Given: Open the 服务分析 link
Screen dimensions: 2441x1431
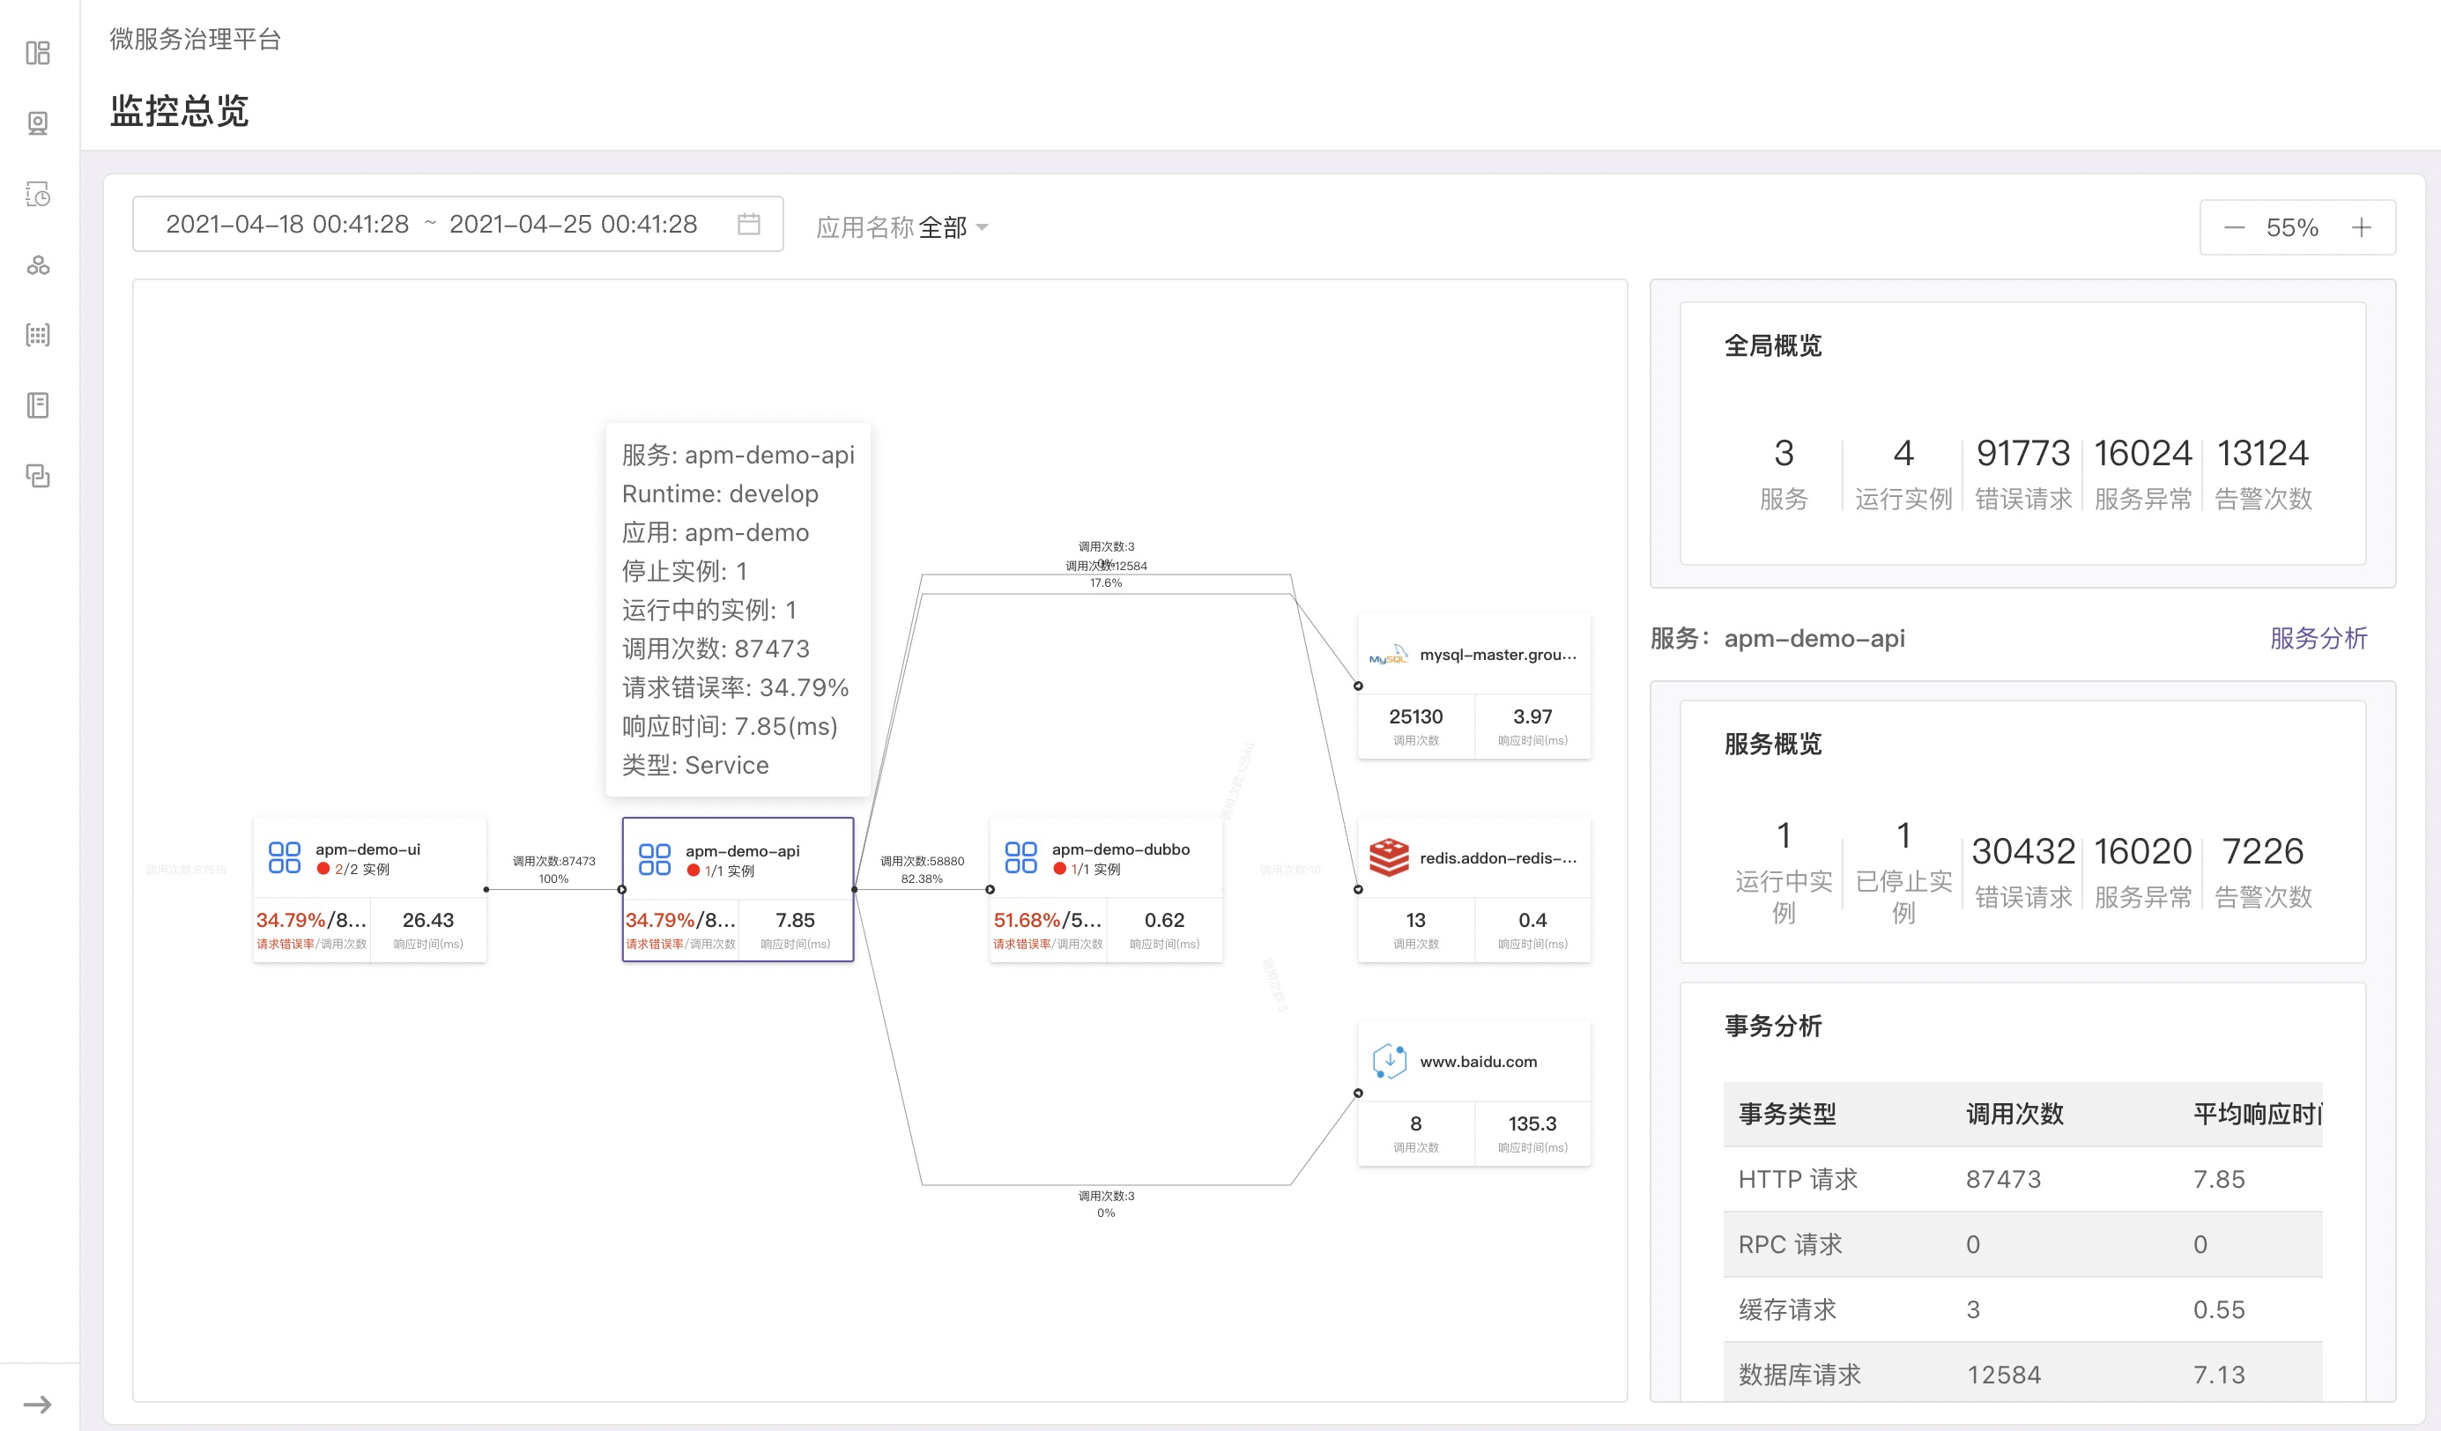Looking at the screenshot, I should tap(2319, 639).
